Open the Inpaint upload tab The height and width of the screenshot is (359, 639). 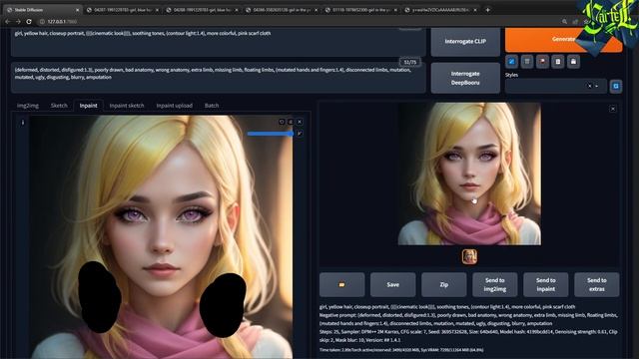coord(175,106)
